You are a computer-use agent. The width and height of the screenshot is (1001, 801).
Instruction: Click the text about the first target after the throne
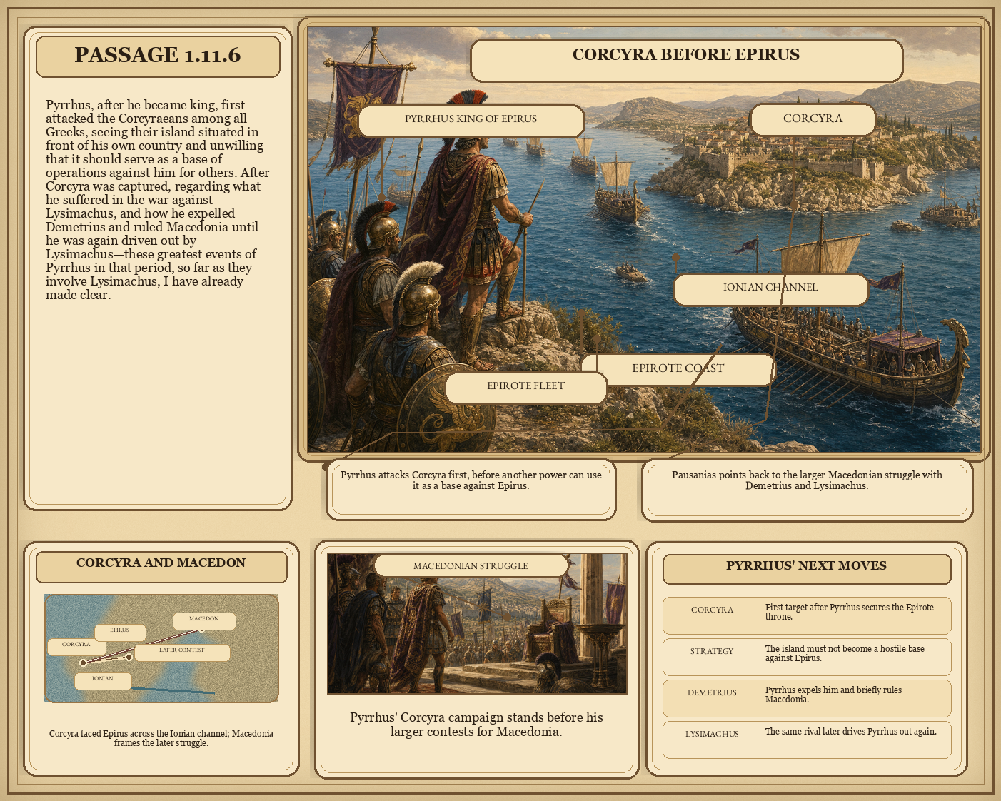850,612
